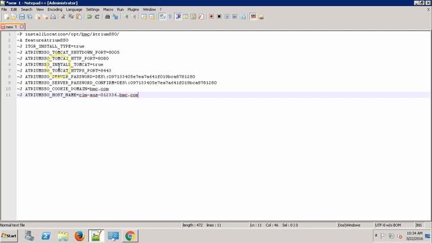The image size is (432, 243).
Task: Play back the recorded macro
Action: [227, 17]
